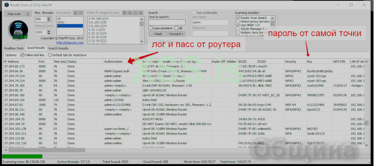Select port 80 in Scan ports list
The width and height of the screenshot is (374, 166).
(70, 18)
